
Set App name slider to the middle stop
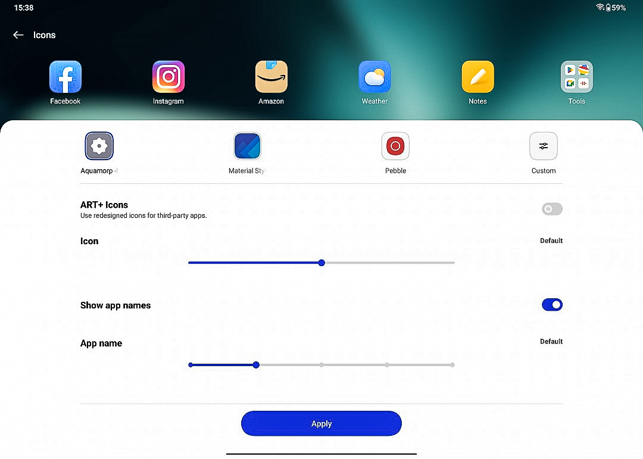coord(321,365)
